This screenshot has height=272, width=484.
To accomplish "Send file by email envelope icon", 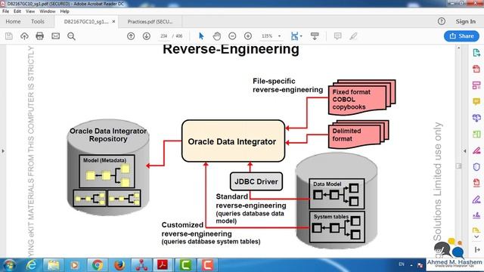I will [x=55, y=36].
